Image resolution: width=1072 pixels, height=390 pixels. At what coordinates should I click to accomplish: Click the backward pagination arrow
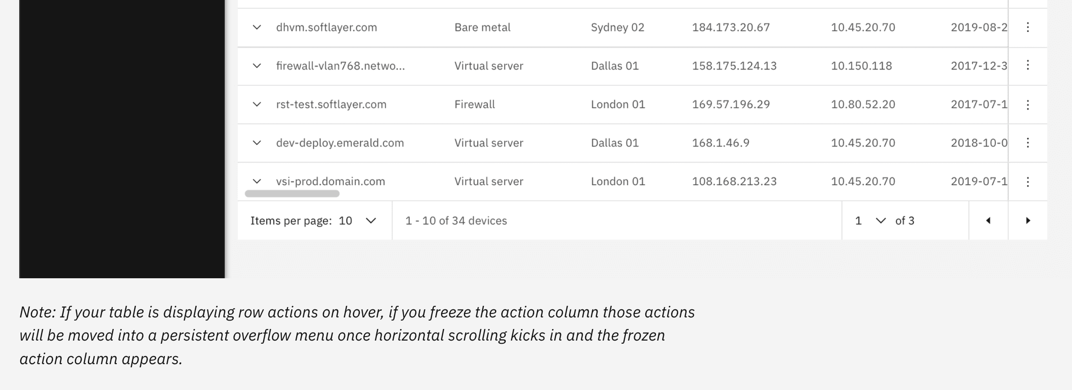click(x=988, y=220)
